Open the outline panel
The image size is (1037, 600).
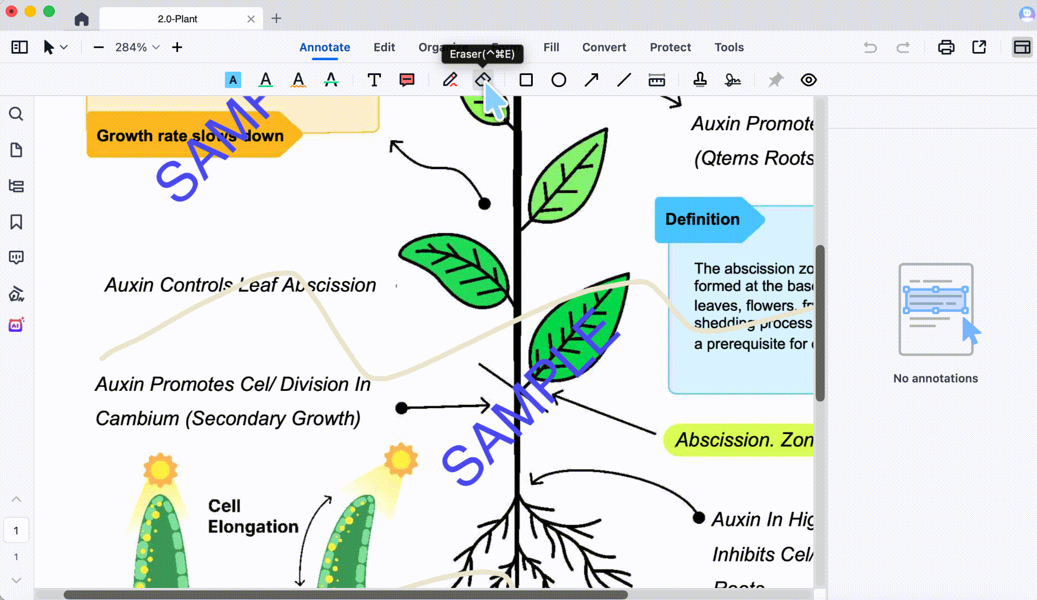(16, 186)
